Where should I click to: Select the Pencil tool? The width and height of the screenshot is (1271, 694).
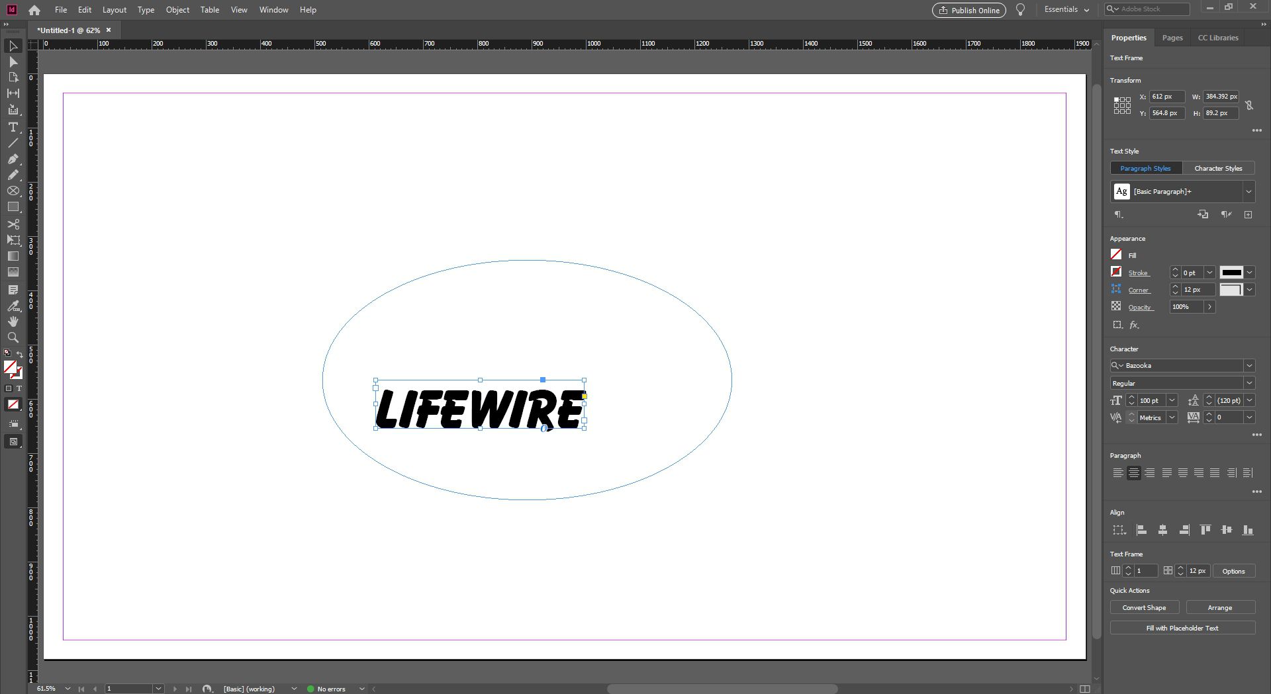pyautogui.click(x=13, y=175)
